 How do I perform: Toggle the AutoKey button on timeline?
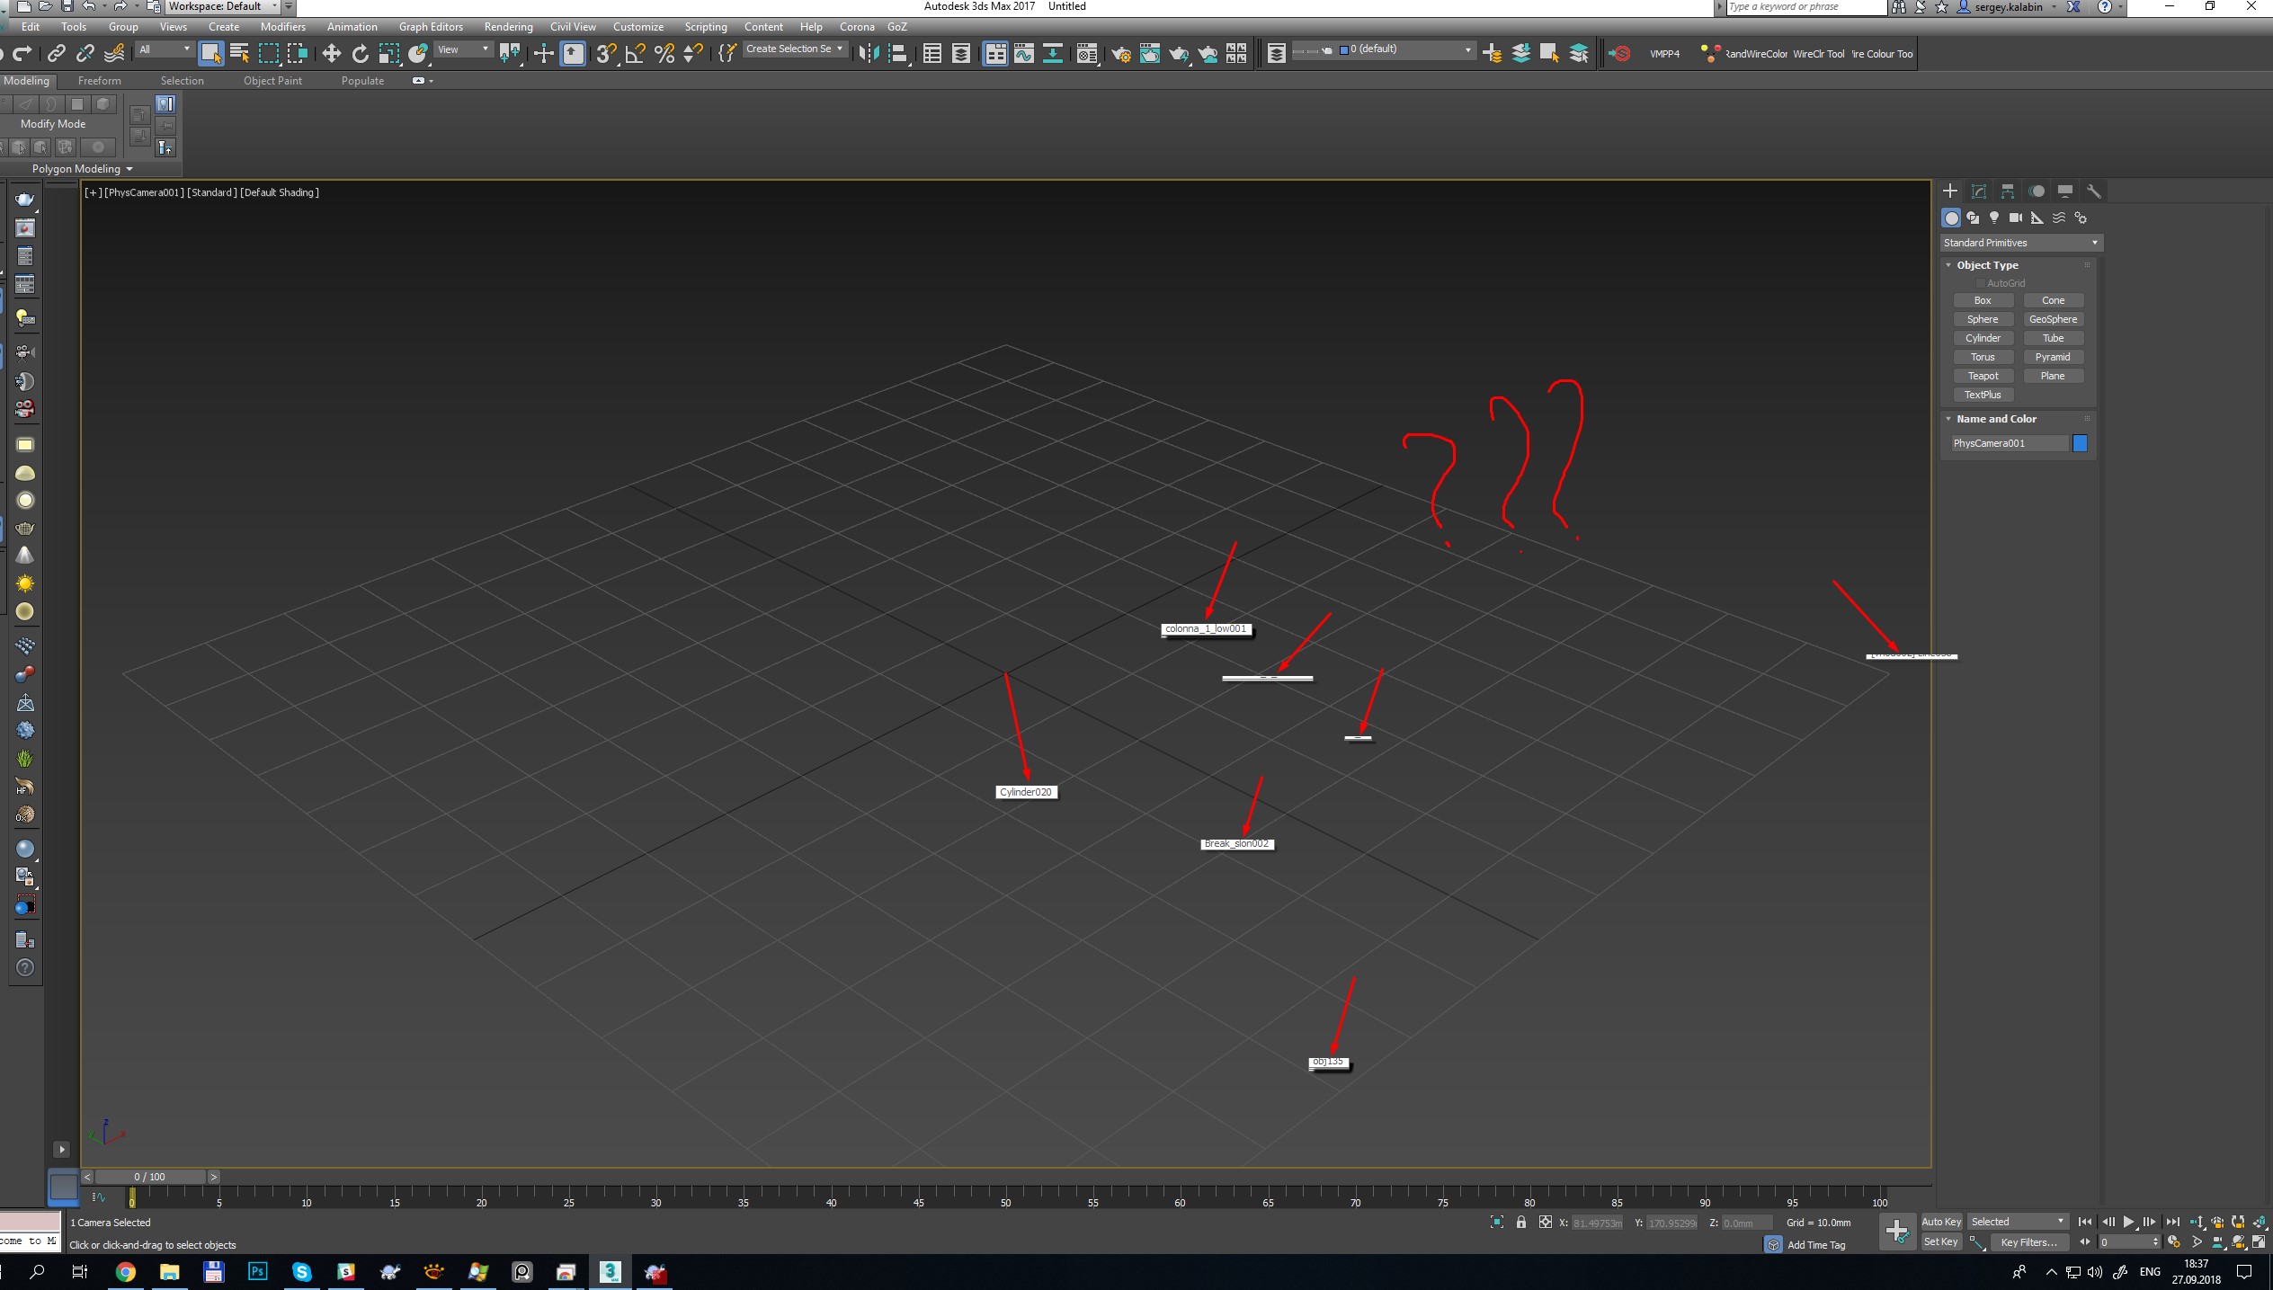coord(1942,1220)
